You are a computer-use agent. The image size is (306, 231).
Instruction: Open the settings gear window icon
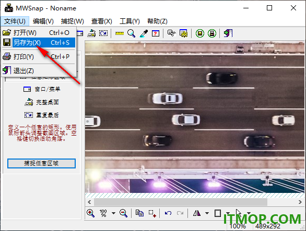(x=183, y=33)
